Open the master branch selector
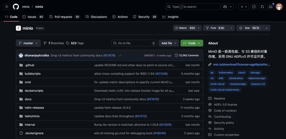The height and width of the screenshot is (139, 286). click(28, 43)
